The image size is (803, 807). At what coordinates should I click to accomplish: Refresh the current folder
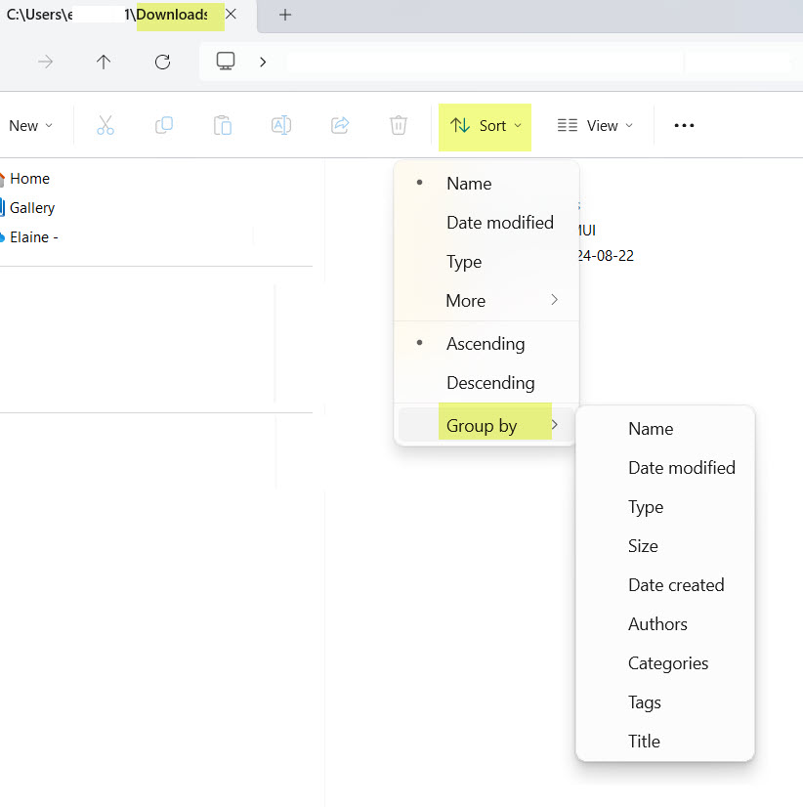pos(163,63)
